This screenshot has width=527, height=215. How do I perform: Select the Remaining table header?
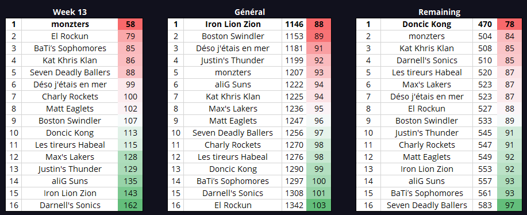click(439, 12)
